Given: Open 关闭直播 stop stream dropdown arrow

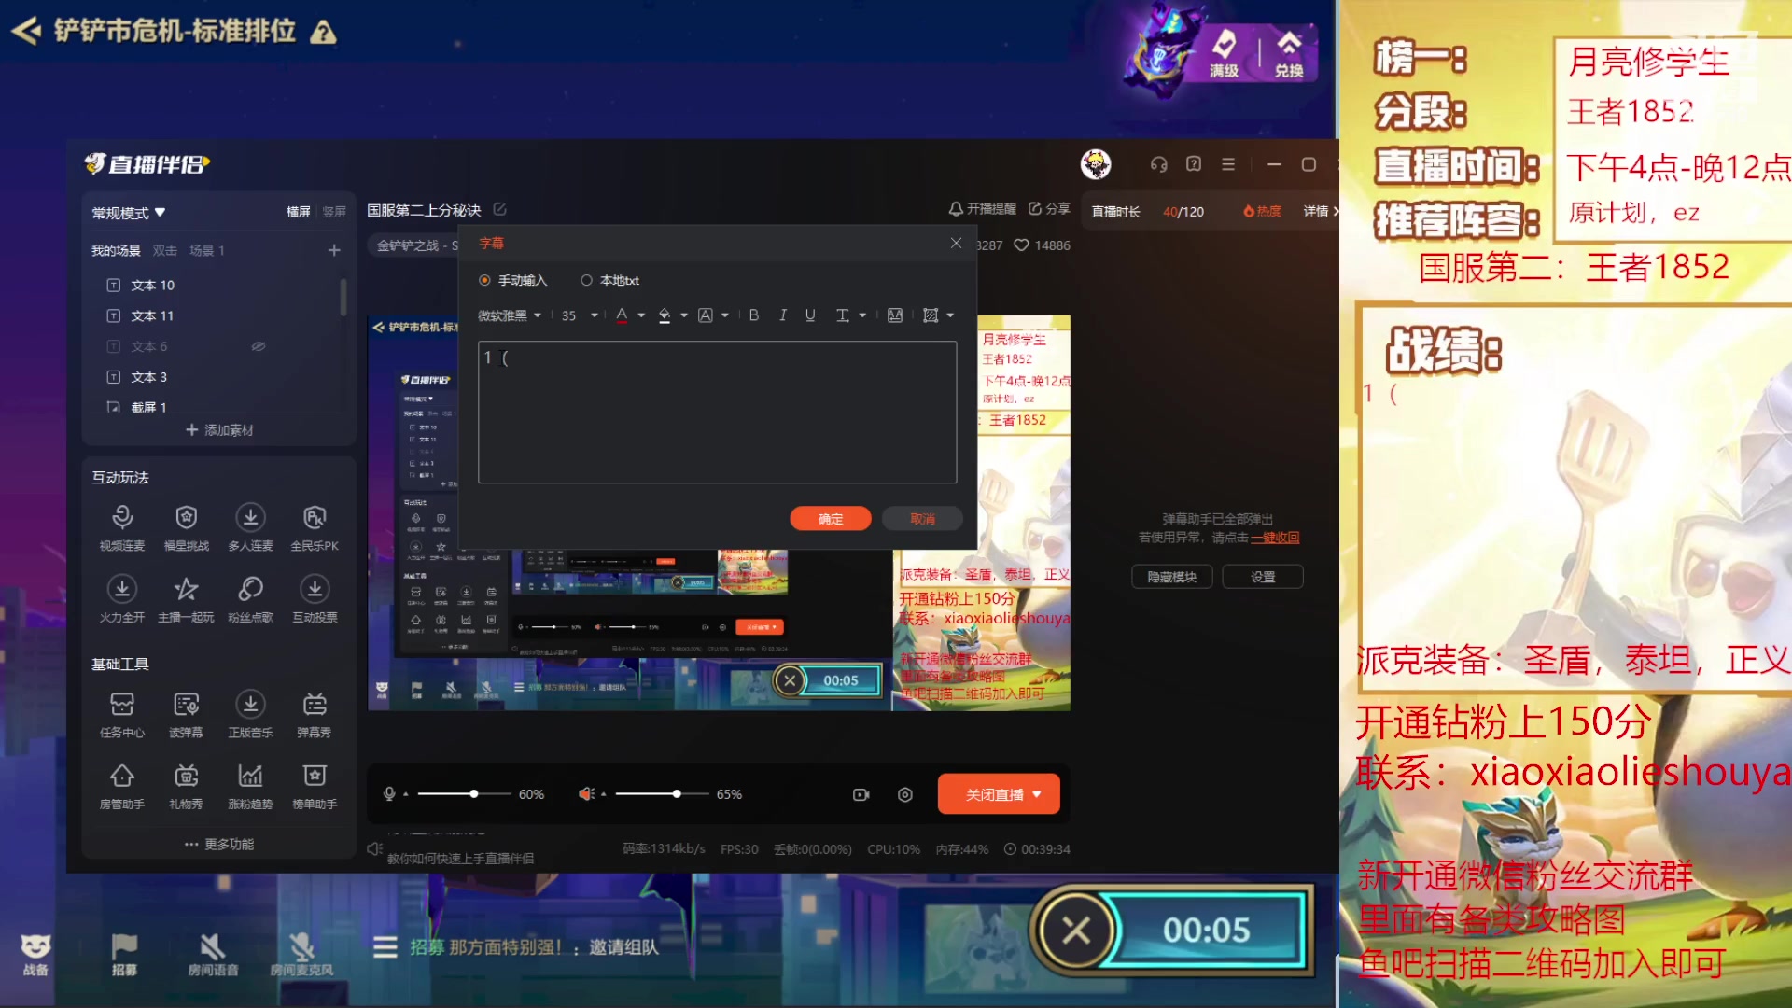Looking at the screenshot, I should (x=1037, y=794).
